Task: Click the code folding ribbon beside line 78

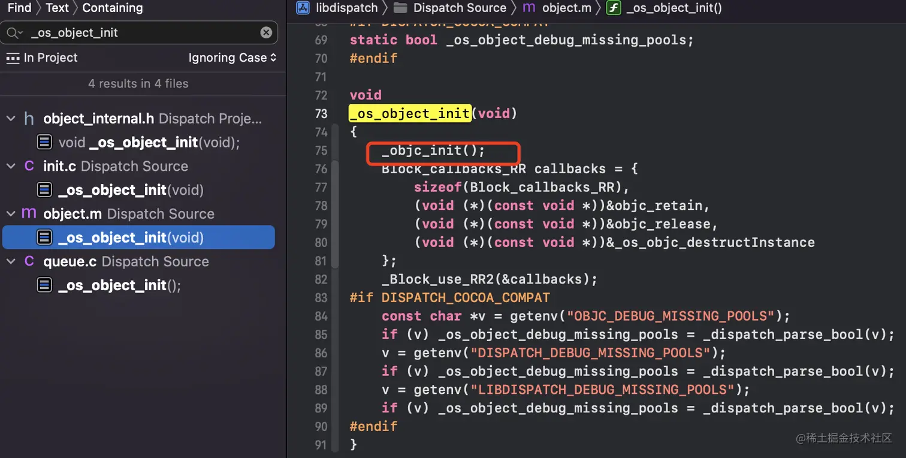Action: [336, 206]
